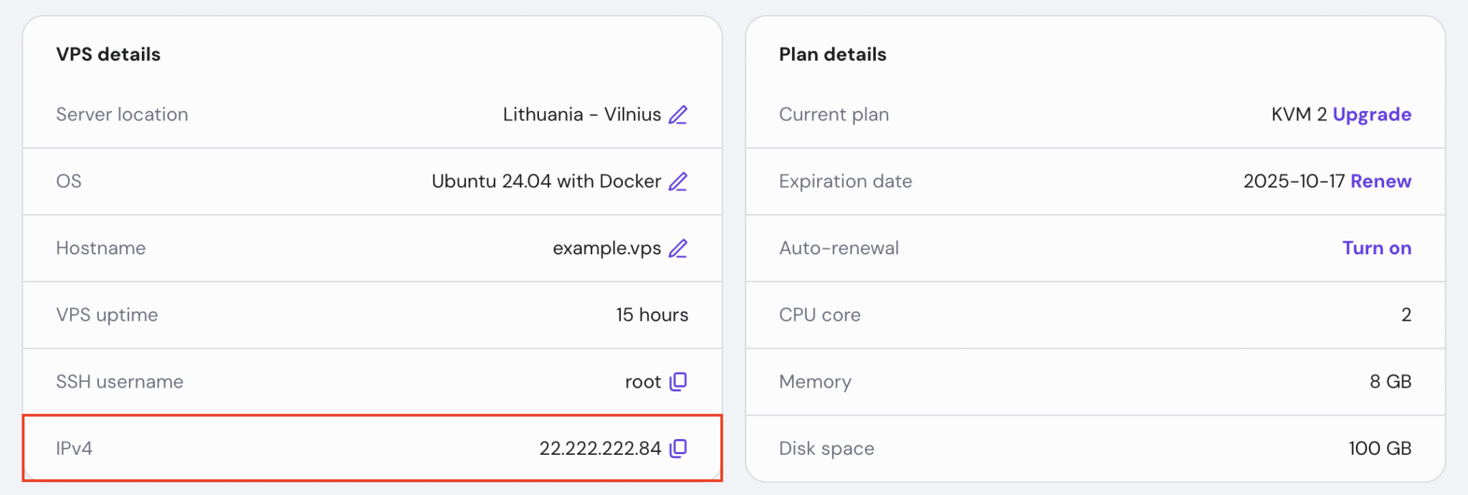Select the highlighted IPv4 row
Image resolution: width=1468 pixels, height=495 pixels.
[x=372, y=448]
